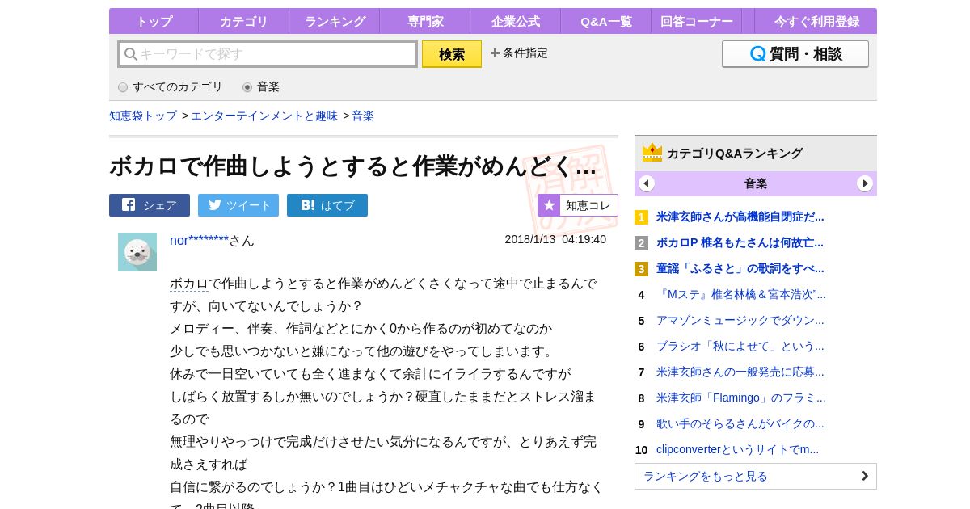970x509 pixels.
Task: Open rank 2 ボカロP 椎名もたさん link
Action: pyautogui.click(x=740, y=242)
